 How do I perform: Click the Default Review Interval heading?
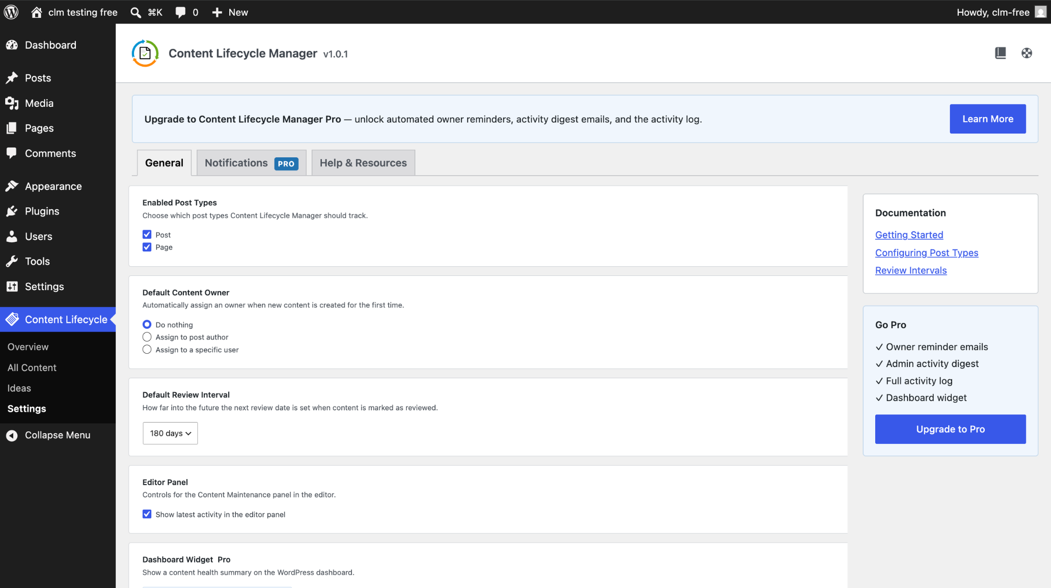point(186,395)
